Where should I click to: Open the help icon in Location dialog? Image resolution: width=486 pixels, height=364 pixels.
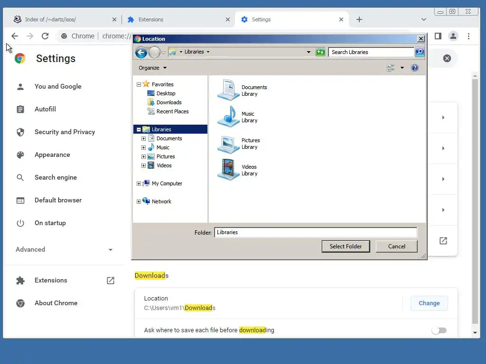[415, 68]
